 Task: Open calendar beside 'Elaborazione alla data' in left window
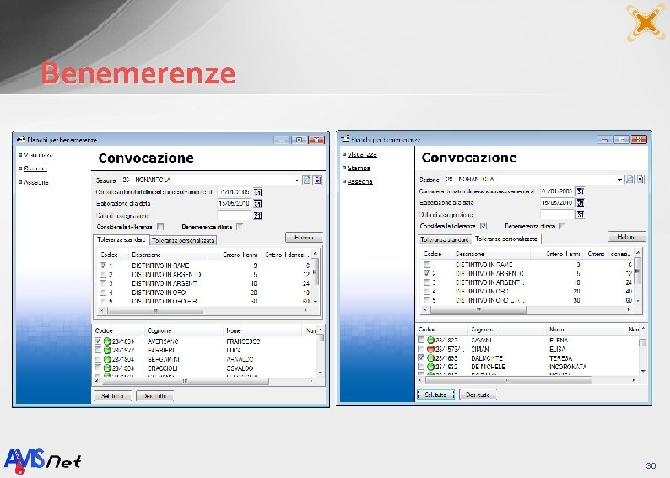point(257,204)
